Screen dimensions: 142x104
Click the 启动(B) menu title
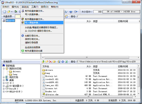coord(25,7)
